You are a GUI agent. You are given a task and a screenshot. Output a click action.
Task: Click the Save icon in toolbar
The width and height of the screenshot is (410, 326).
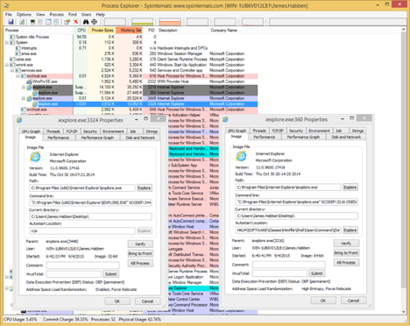point(11,22)
